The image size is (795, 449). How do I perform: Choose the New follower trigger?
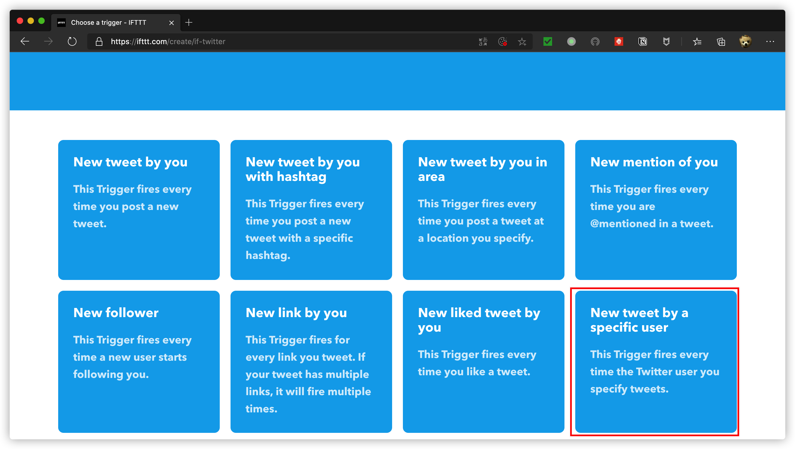point(139,362)
